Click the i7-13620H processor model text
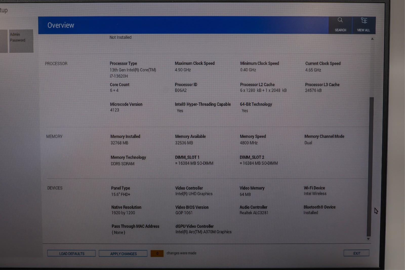The height and width of the screenshot is (270, 405). click(x=119, y=76)
